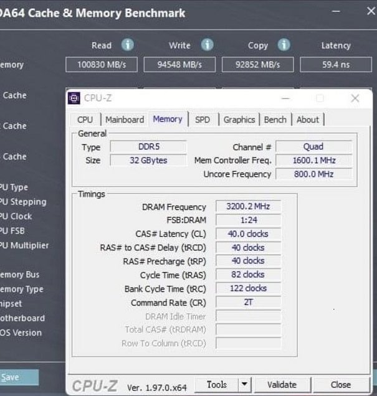Click the memory Write value 94548 MB/s

click(x=179, y=65)
